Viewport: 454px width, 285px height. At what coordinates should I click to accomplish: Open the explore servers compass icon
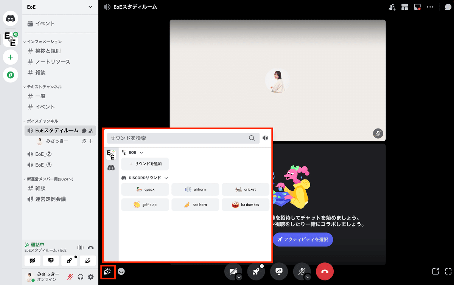click(x=11, y=75)
